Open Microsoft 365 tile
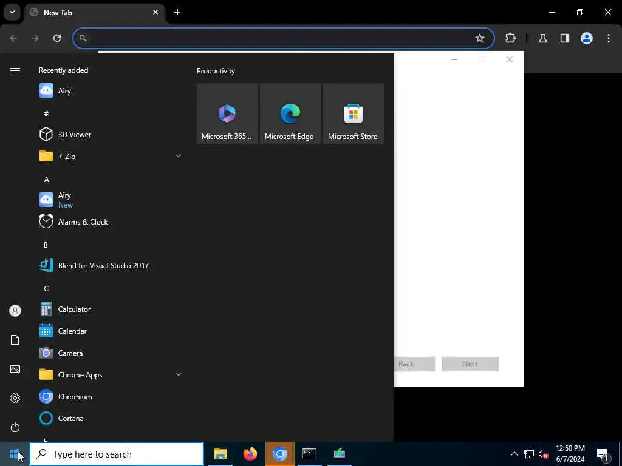The height and width of the screenshot is (466, 622). [x=227, y=113]
